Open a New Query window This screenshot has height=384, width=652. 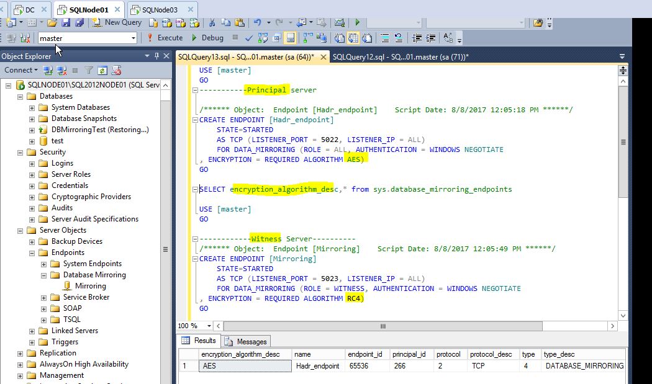[x=123, y=22]
